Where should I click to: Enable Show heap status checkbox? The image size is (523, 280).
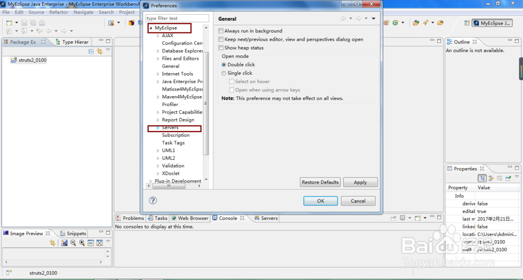click(221, 48)
